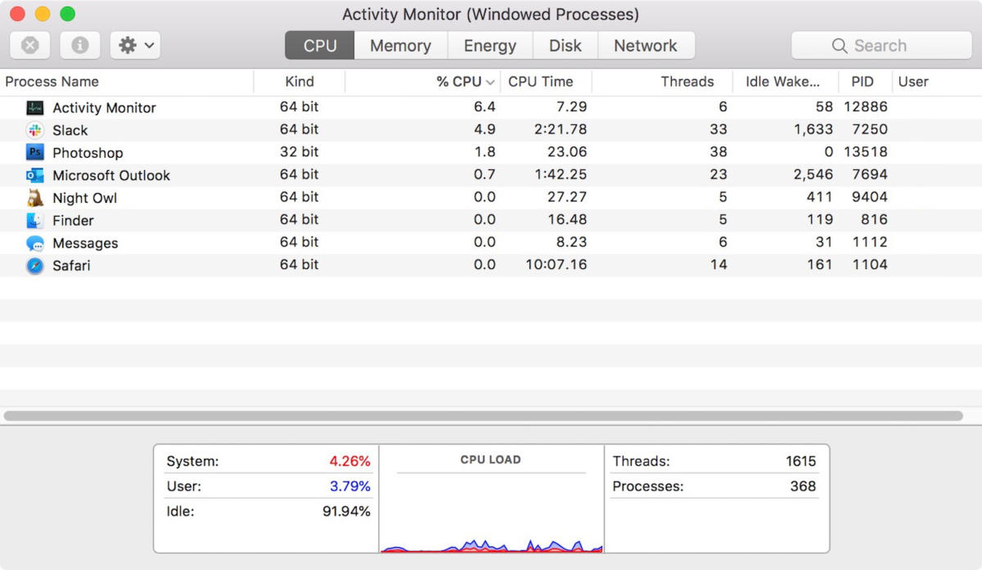Sort by User column header

[937, 82]
